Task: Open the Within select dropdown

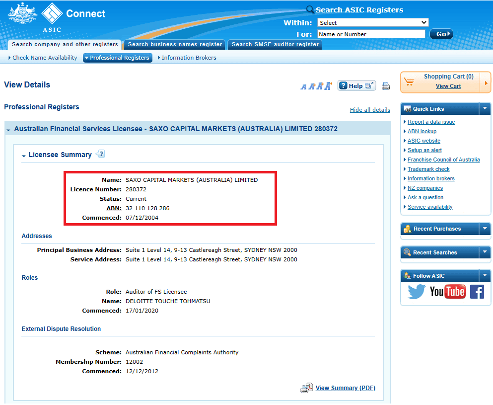Action: pos(373,23)
